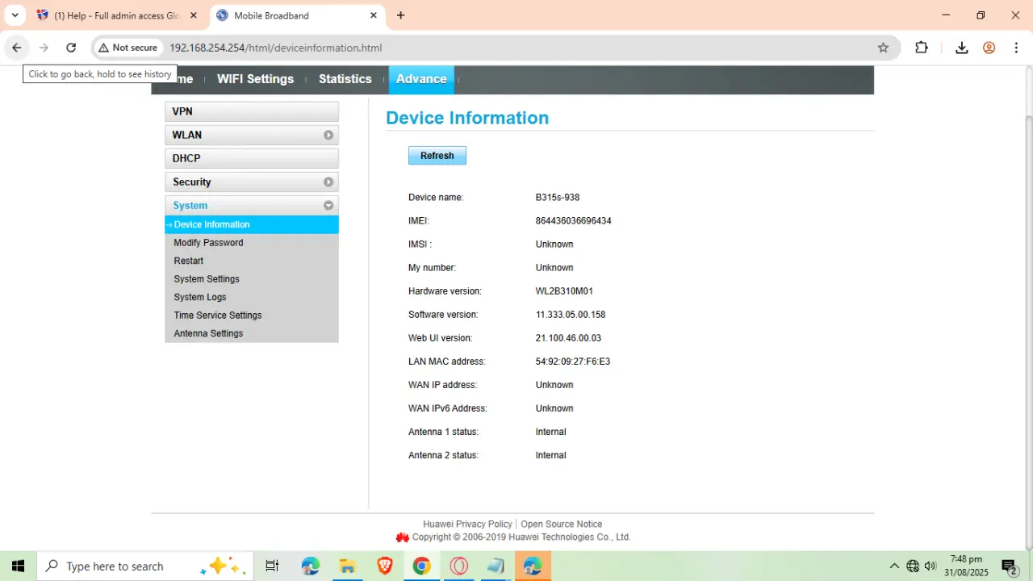Click the Not secure warning icon
1033x581 pixels.
pyautogui.click(x=103, y=48)
